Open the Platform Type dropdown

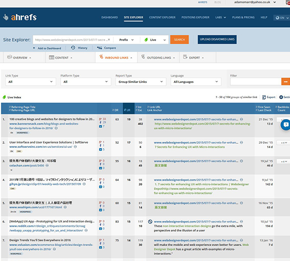click(x=86, y=82)
